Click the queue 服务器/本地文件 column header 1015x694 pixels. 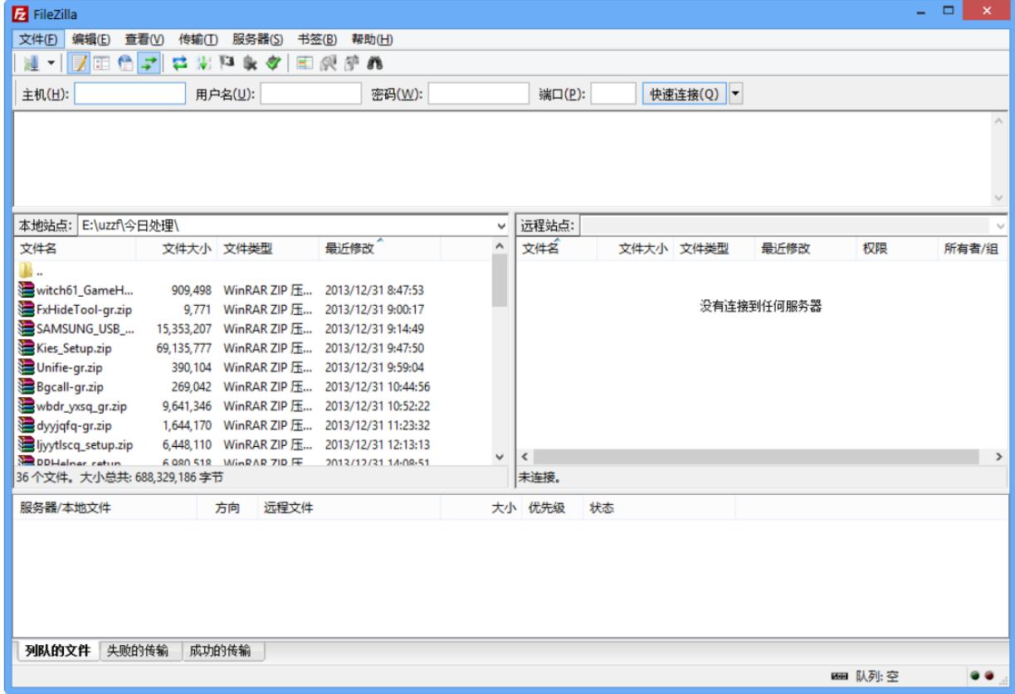click(x=105, y=509)
